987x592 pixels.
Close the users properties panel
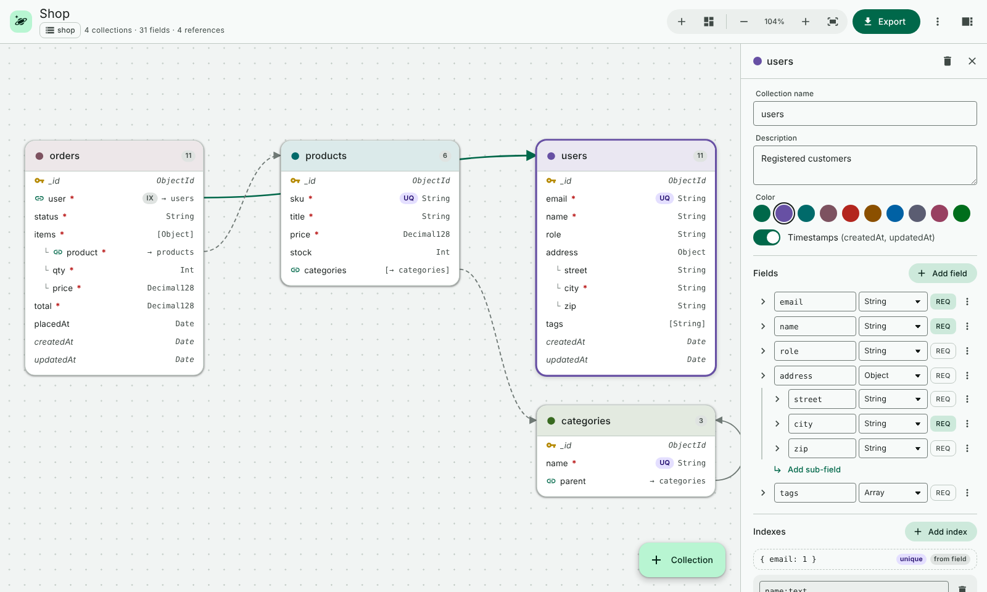click(x=972, y=61)
